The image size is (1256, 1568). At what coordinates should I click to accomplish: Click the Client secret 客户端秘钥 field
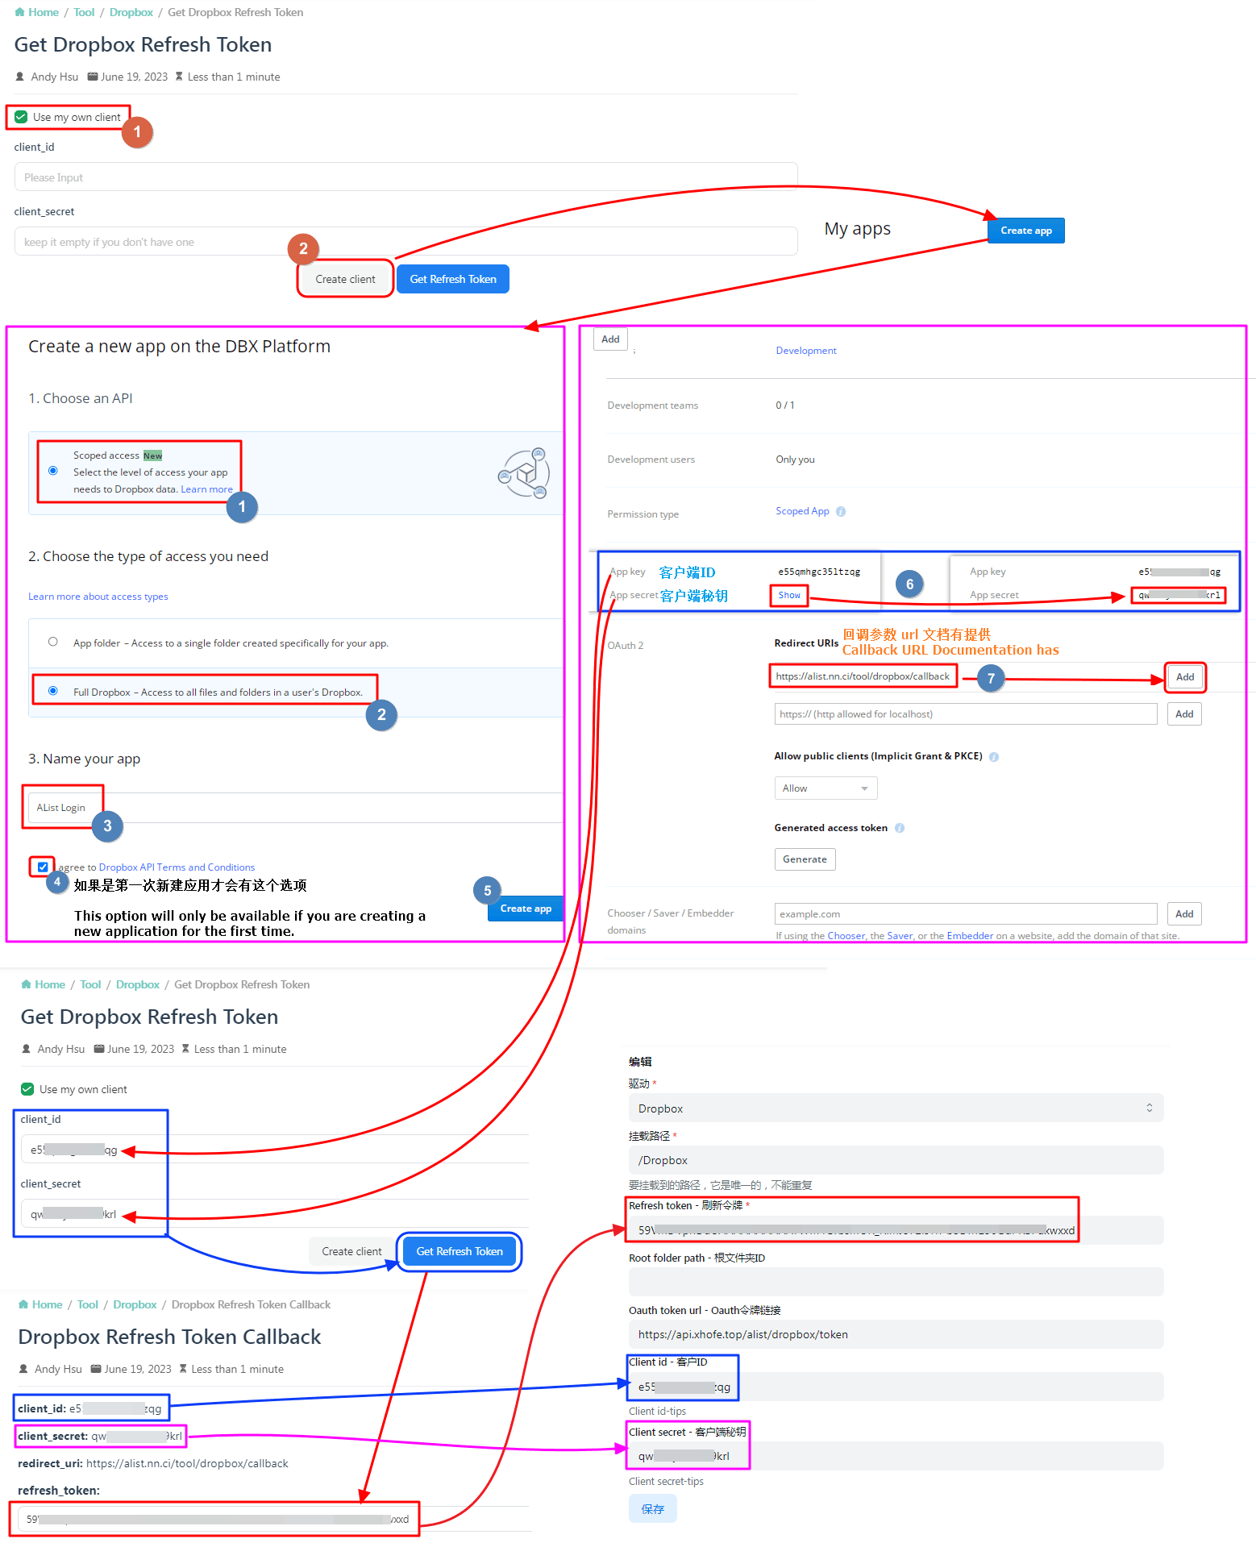click(896, 1456)
